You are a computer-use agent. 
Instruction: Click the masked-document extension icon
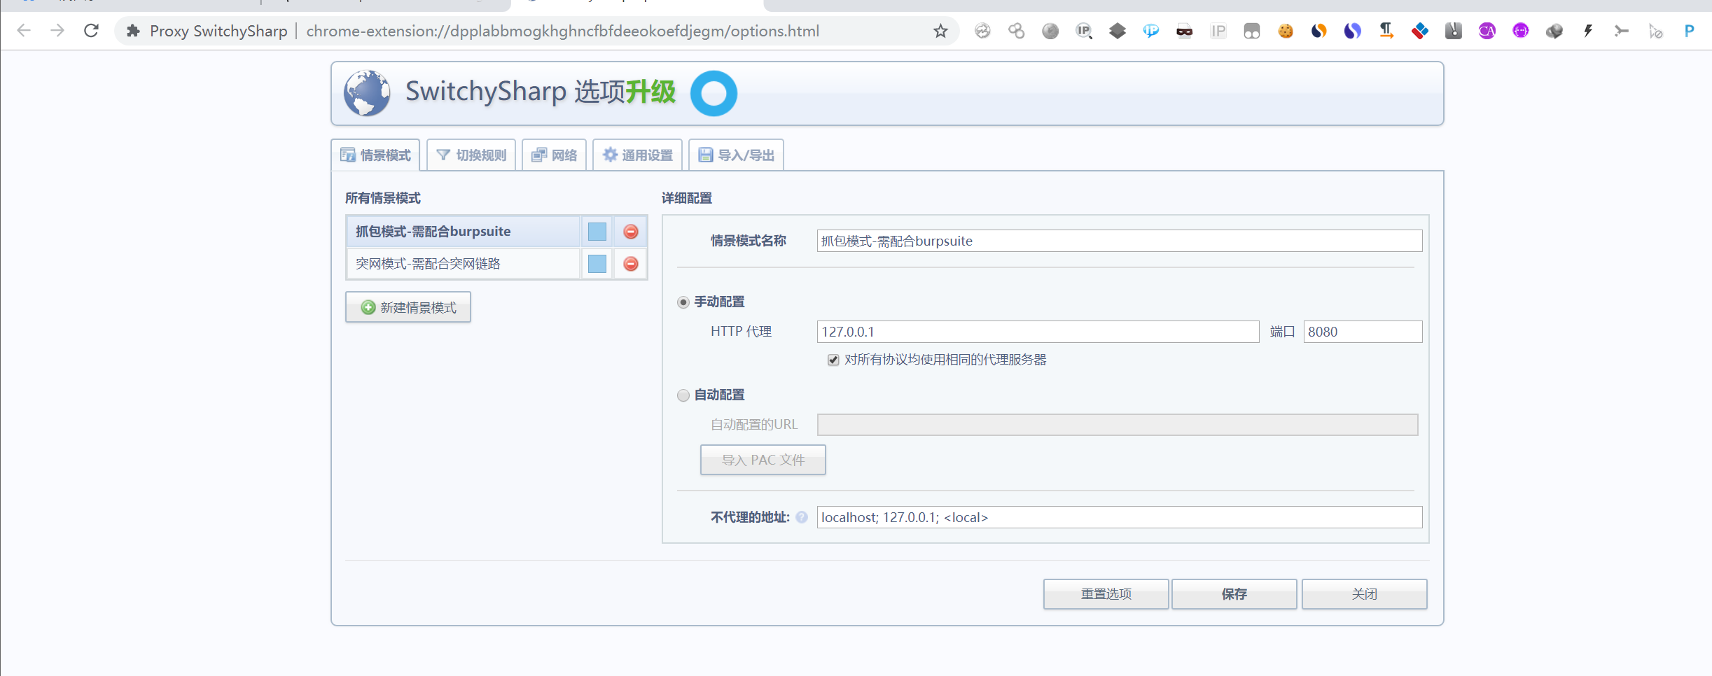click(1185, 31)
